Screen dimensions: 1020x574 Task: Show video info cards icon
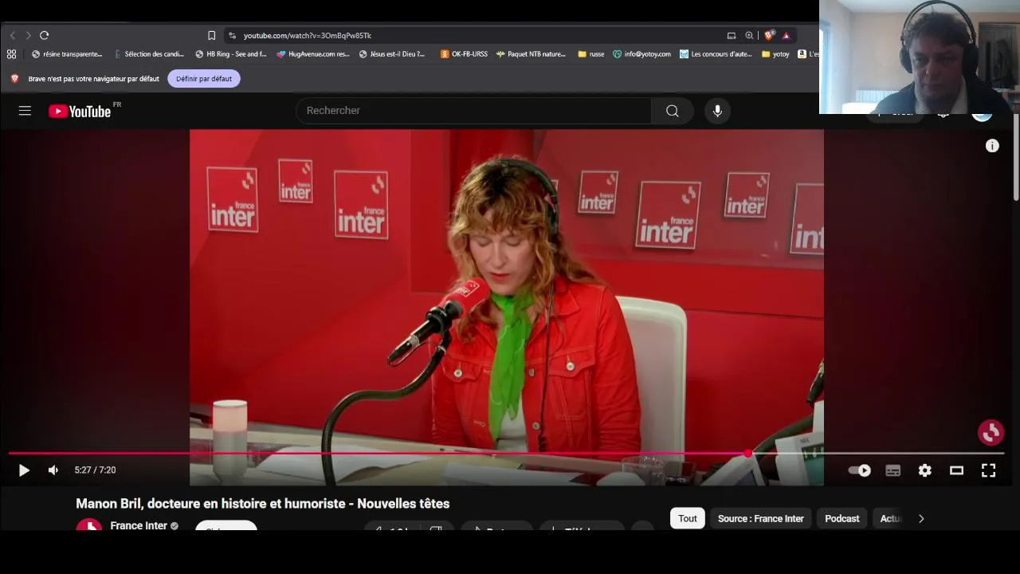coord(992,146)
